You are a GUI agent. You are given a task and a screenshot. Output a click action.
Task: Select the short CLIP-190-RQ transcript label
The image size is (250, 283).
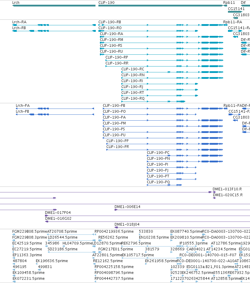[x=133, y=99]
